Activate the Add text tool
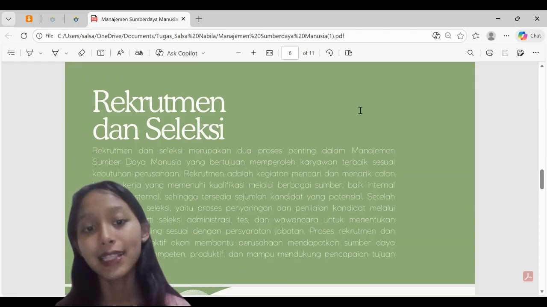The height and width of the screenshot is (307, 547). 101,53
